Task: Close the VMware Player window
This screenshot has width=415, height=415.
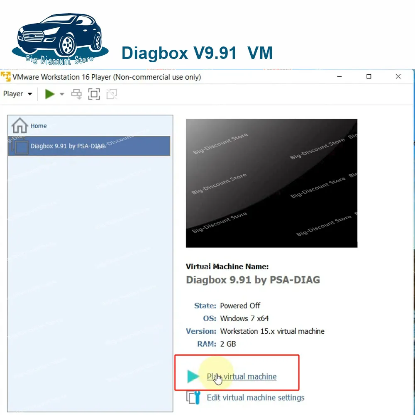Action: 398,76
